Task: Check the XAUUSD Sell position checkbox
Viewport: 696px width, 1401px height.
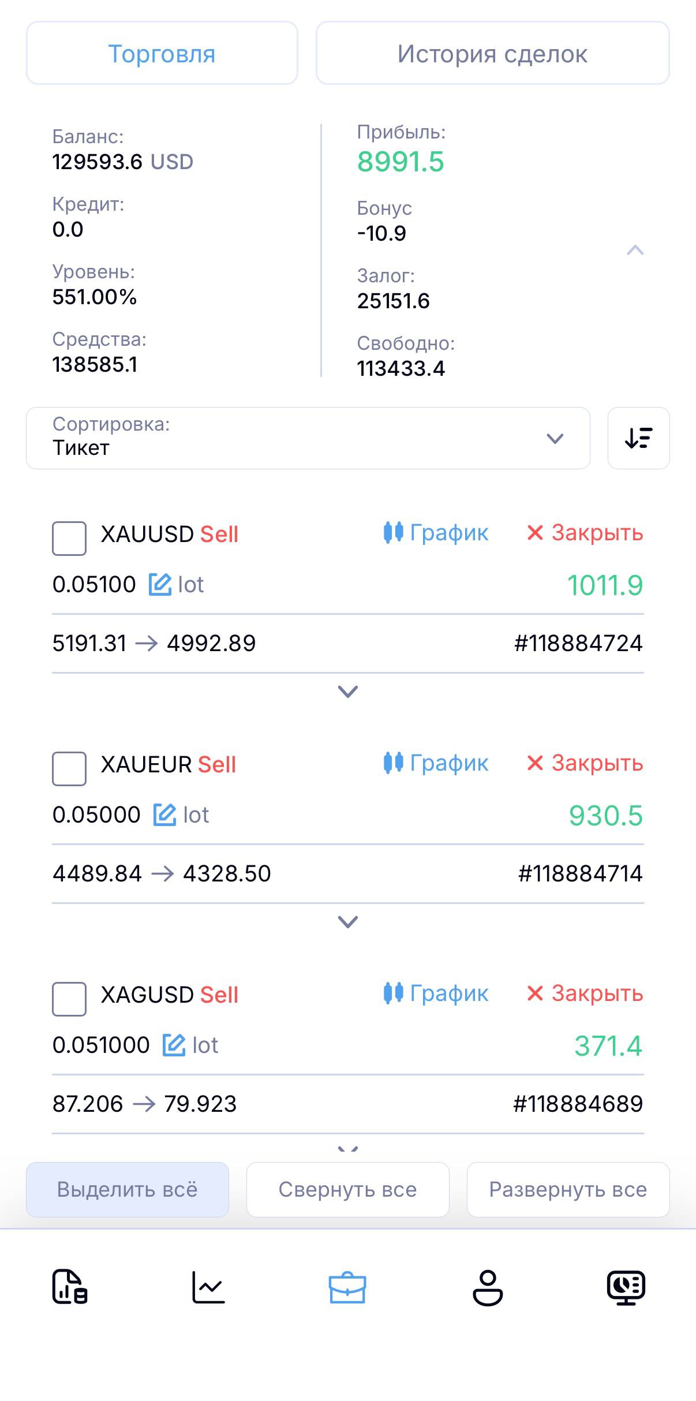Action: pos(69,538)
